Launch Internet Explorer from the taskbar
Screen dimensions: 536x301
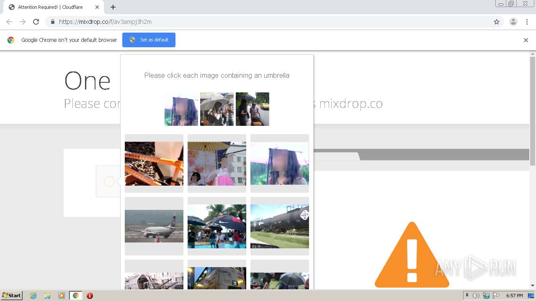coord(33,296)
